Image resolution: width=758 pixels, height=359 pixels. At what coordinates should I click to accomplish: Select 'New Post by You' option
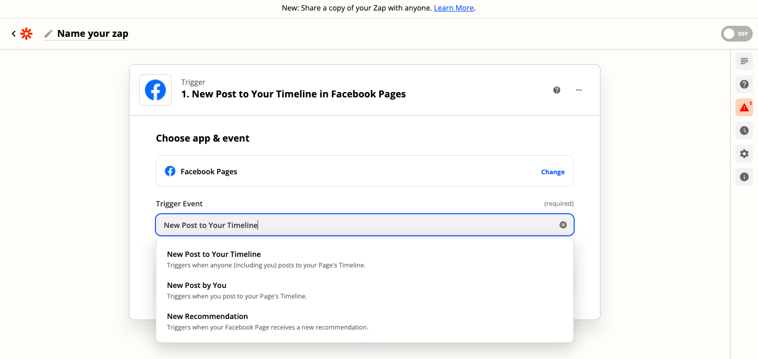[x=365, y=291]
